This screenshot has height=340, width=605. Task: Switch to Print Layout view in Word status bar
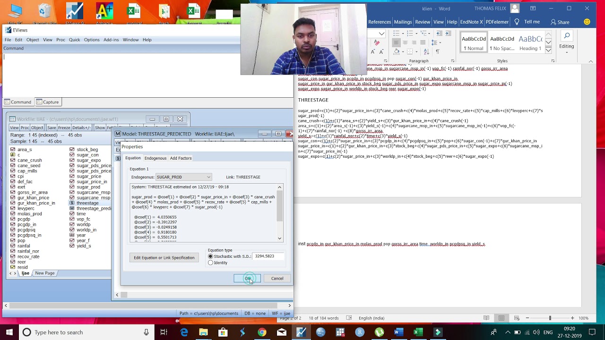(x=501, y=318)
